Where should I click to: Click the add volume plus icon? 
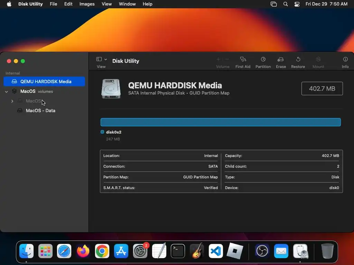[x=218, y=59]
